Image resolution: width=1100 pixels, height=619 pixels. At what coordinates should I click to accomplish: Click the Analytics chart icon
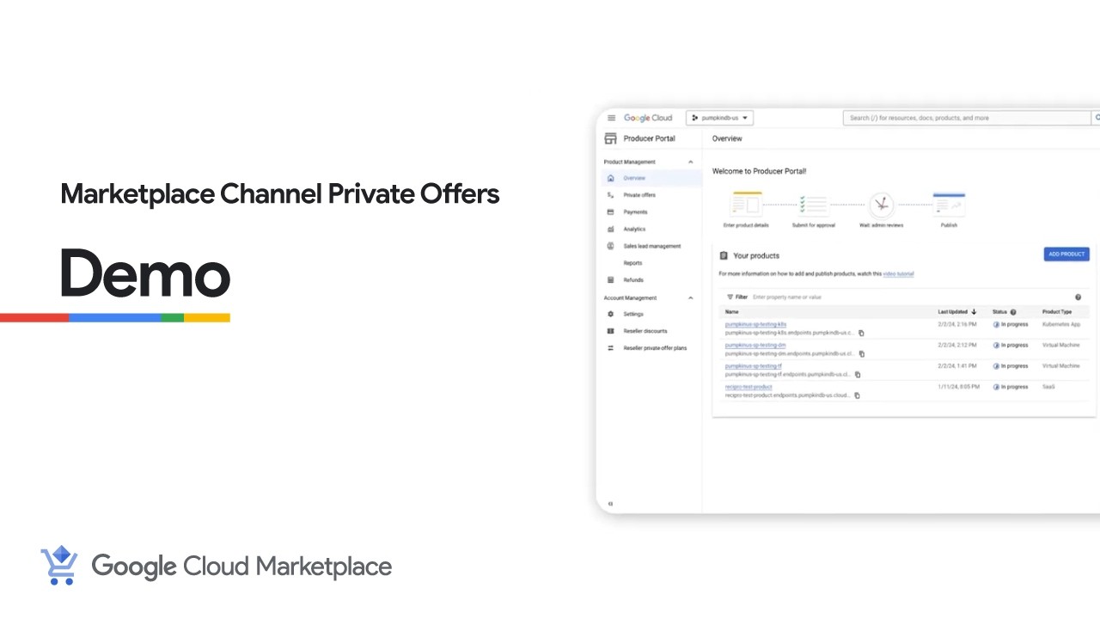tap(610, 230)
